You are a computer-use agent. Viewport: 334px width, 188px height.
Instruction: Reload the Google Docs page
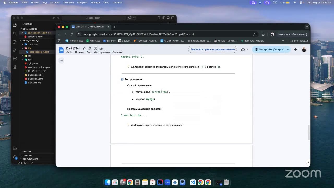point(72,34)
